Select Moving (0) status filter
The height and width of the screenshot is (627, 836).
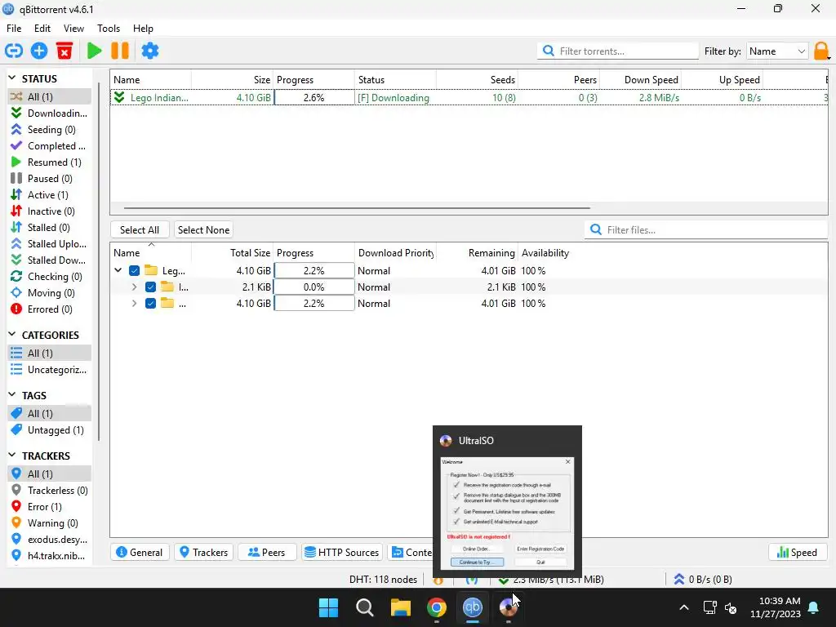tap(50, 293)
